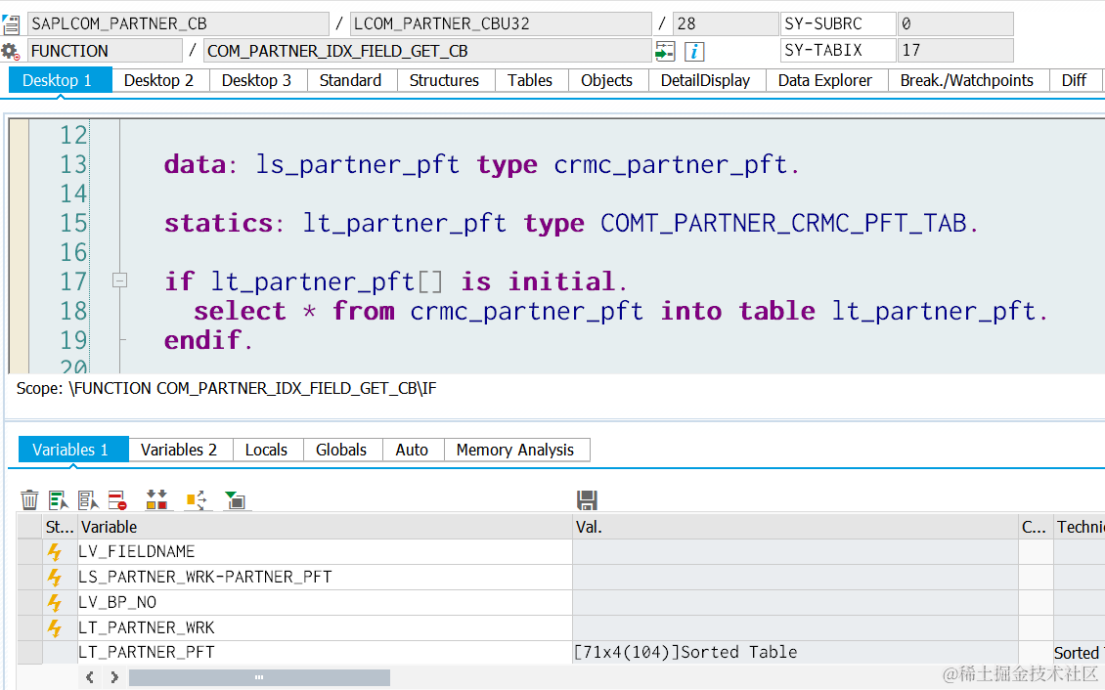This screenshot has width=1105, height=690.
Task: Open the DetailDisplay tab
Action: pos(705,80)
